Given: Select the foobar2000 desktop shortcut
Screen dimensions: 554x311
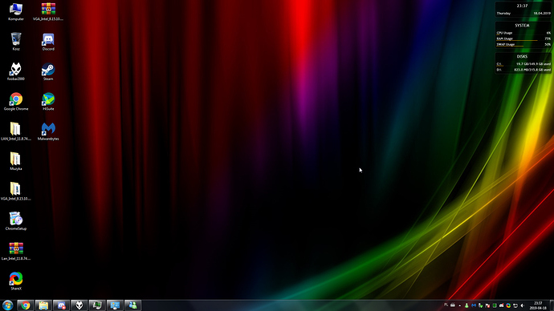Looking at the screenshot, I should pyautogui.click(x=16, y=71).
